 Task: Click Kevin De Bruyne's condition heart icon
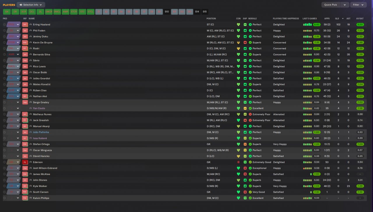tap(238, 43)
